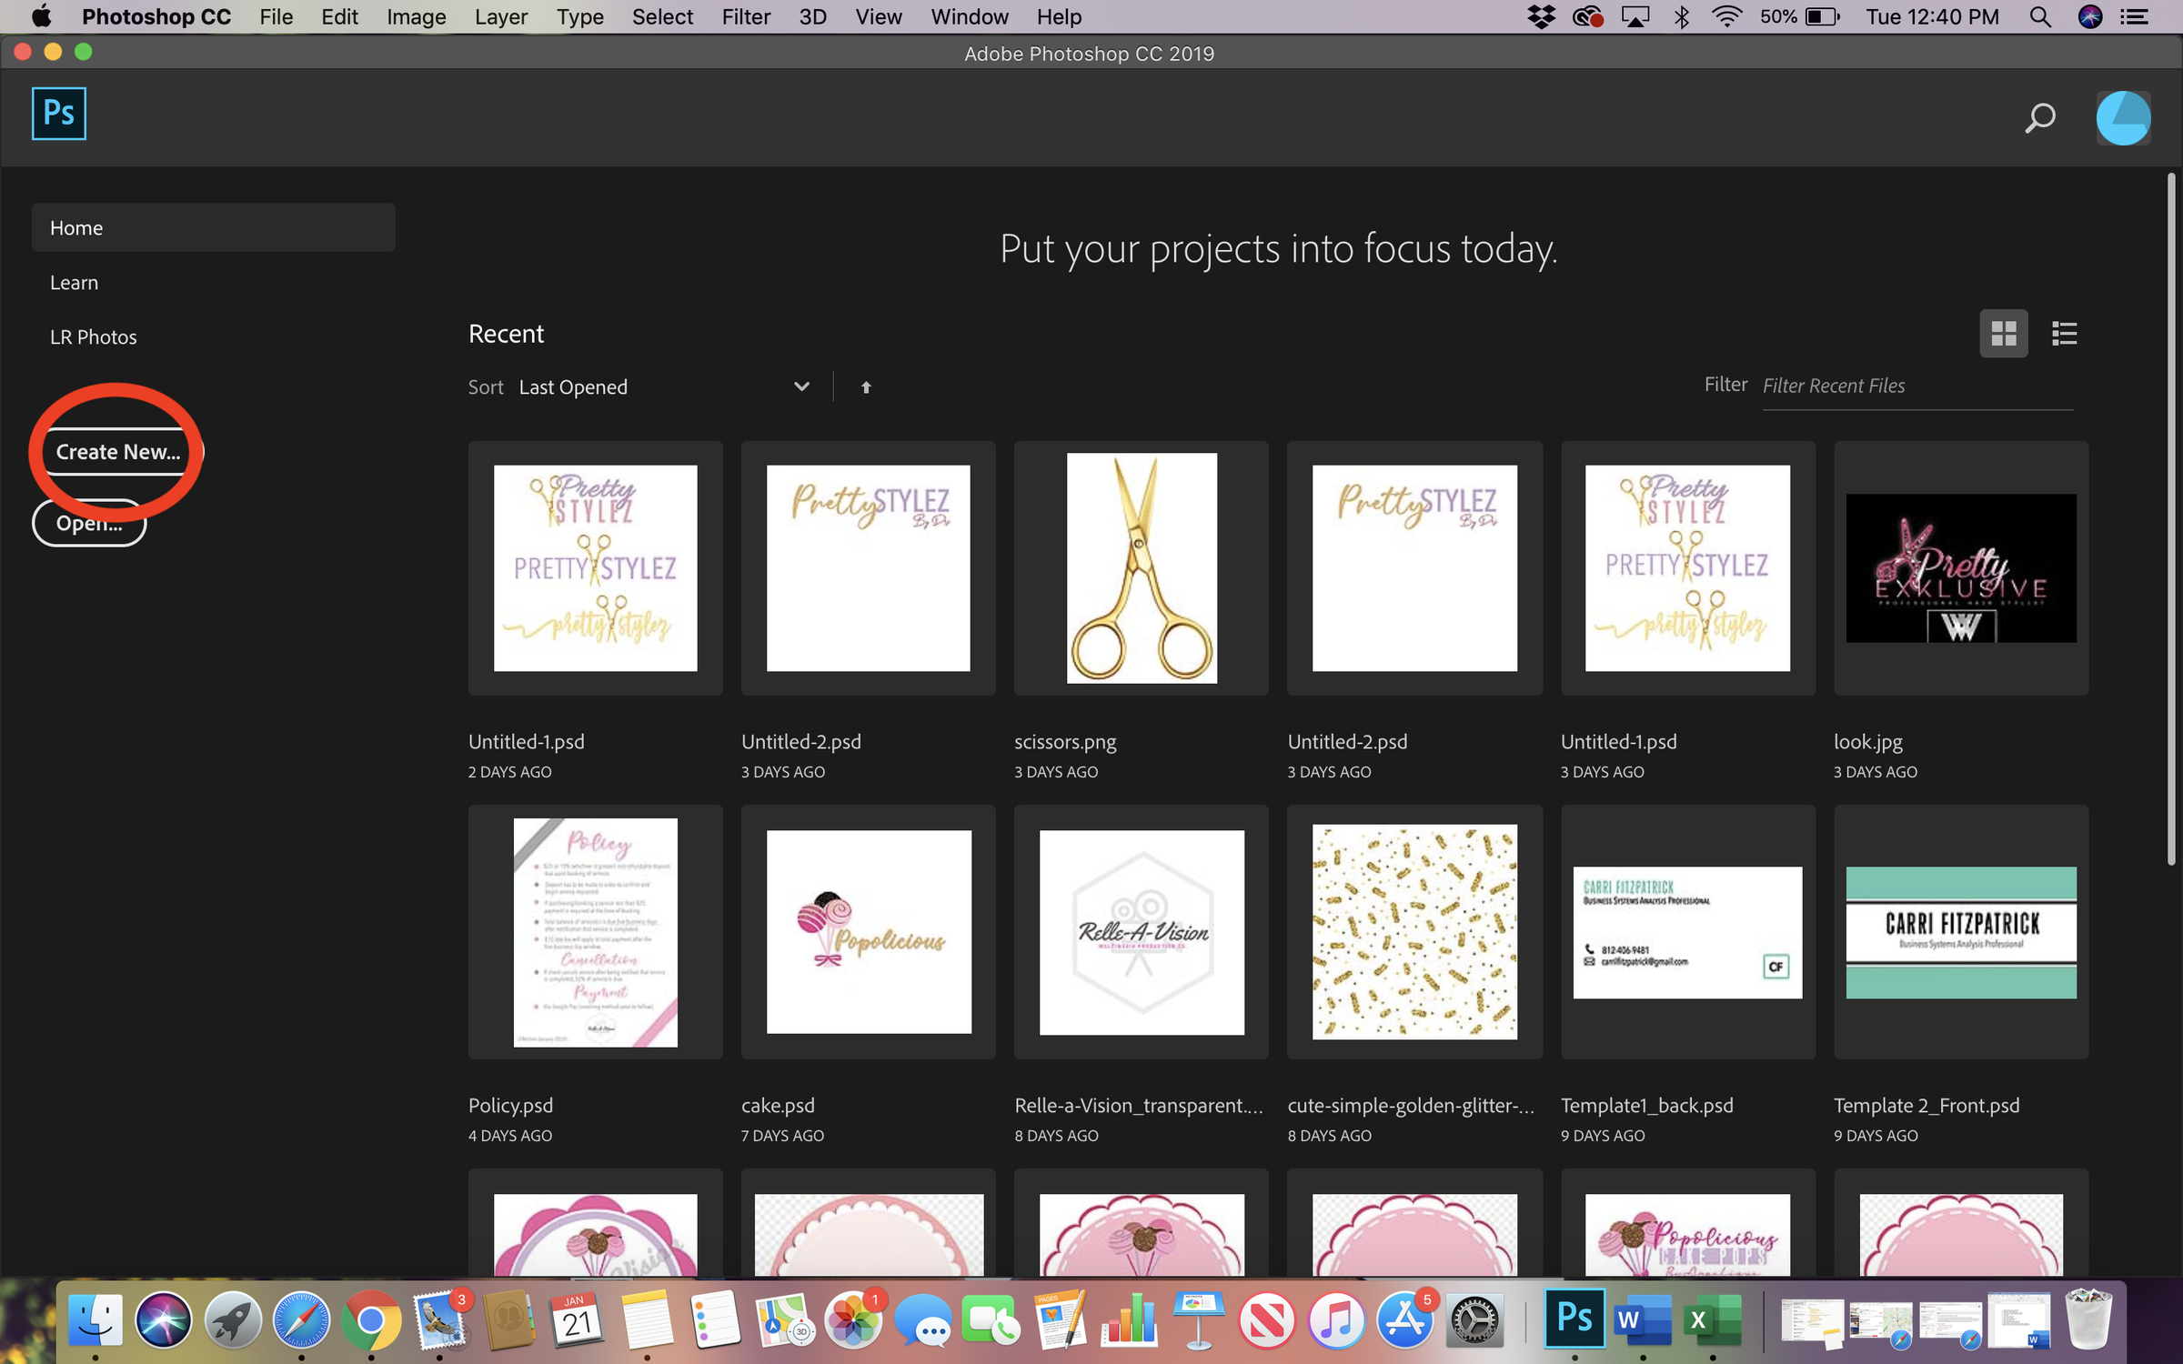Open the Dropbox menu bar icon
This screenshot has width=2183, height=1364.
tap(1541, 17)
